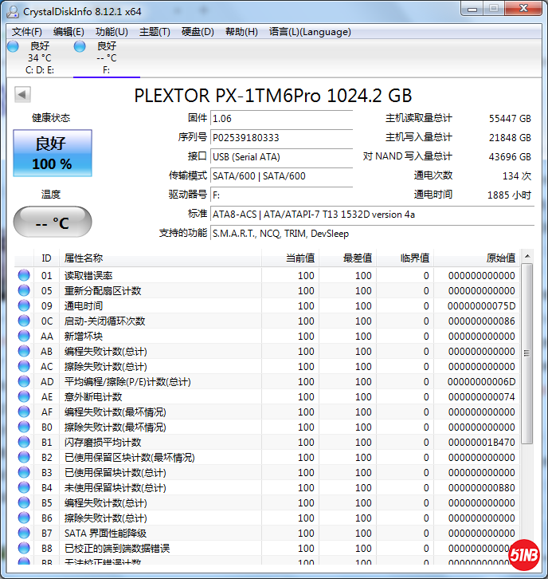Click the CrystalDiskInfo app icon in title bar

click(13, 11)
